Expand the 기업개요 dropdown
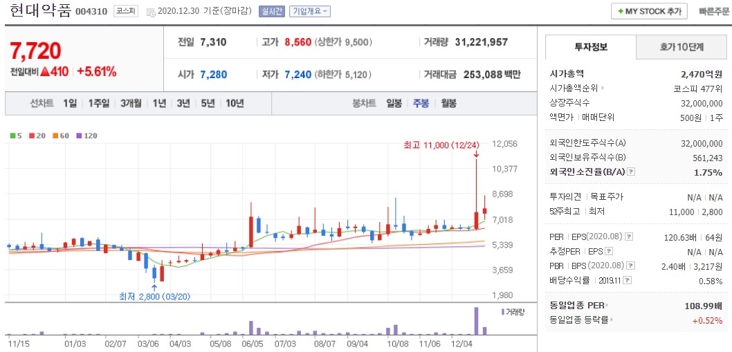This screenshot has width=732, height=352. tap(310, 12)
